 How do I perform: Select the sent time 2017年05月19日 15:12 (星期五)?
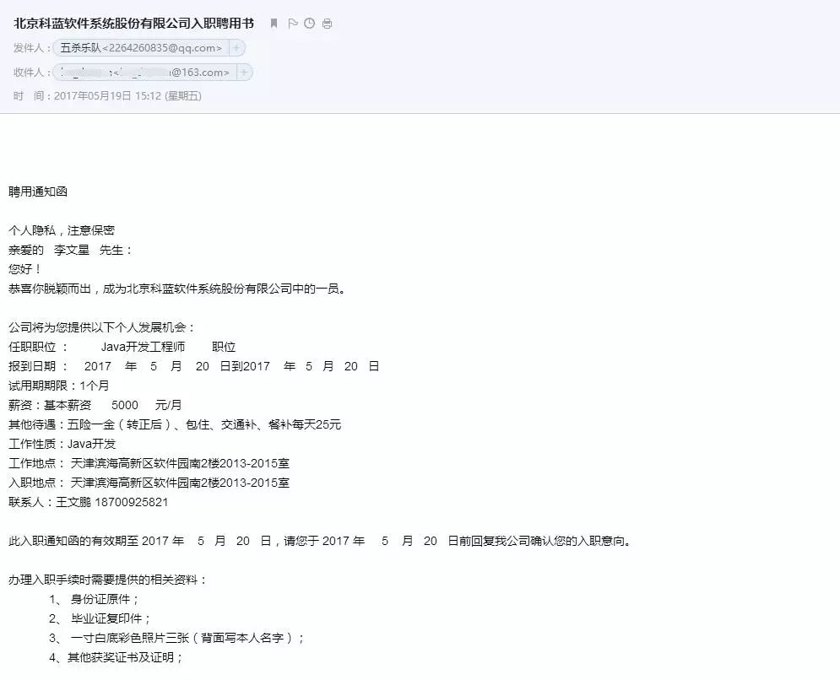pyautogui.click(x=128, y=96)
